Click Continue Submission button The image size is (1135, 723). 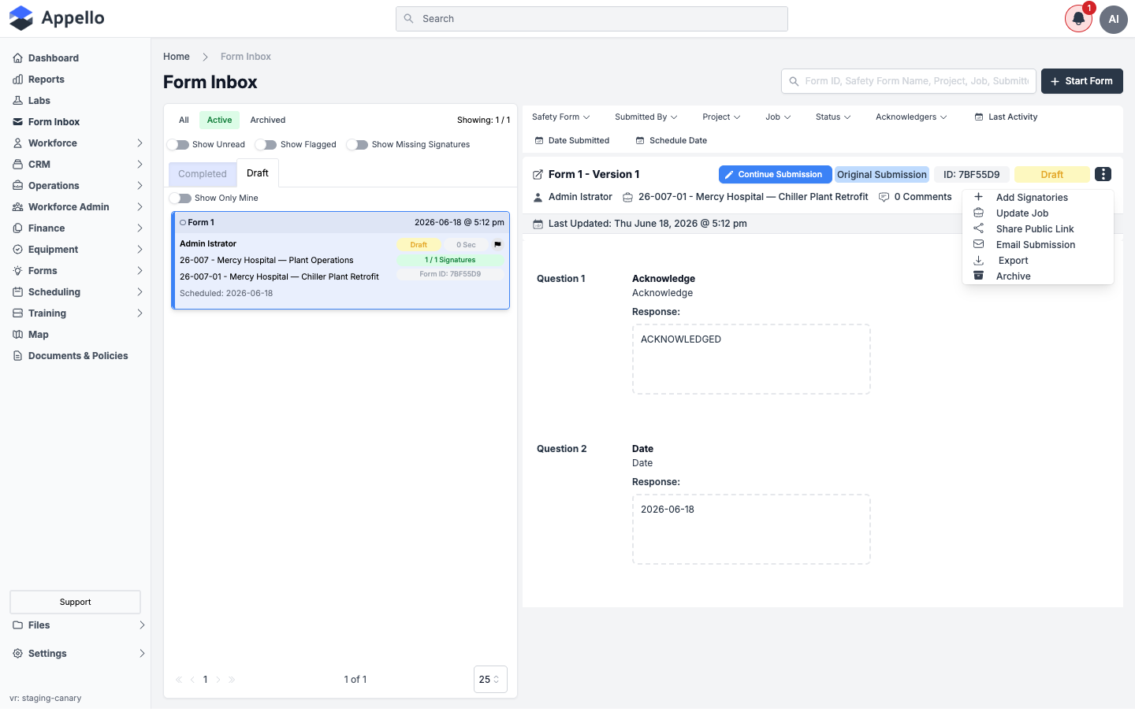(x=775, y=175)
